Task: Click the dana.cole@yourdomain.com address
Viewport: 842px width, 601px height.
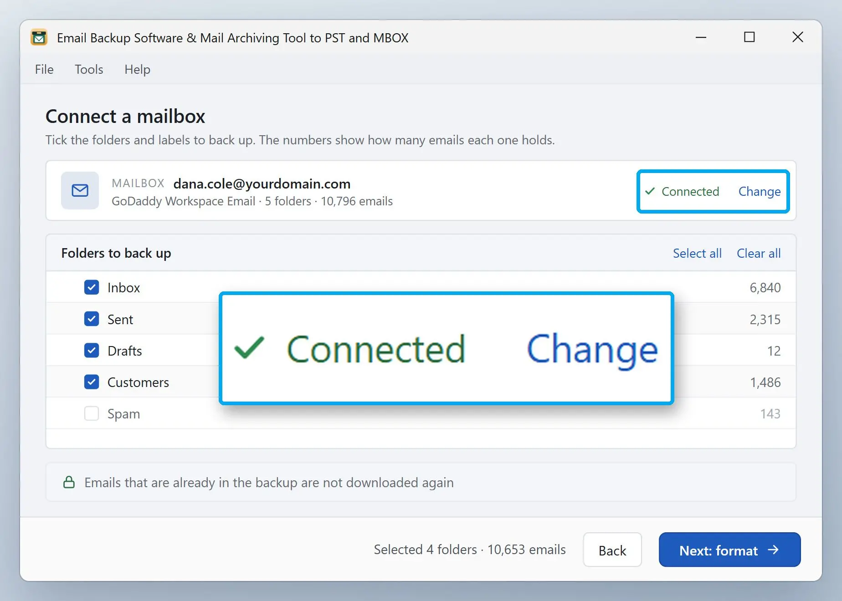Action: (x=262, y=183)
